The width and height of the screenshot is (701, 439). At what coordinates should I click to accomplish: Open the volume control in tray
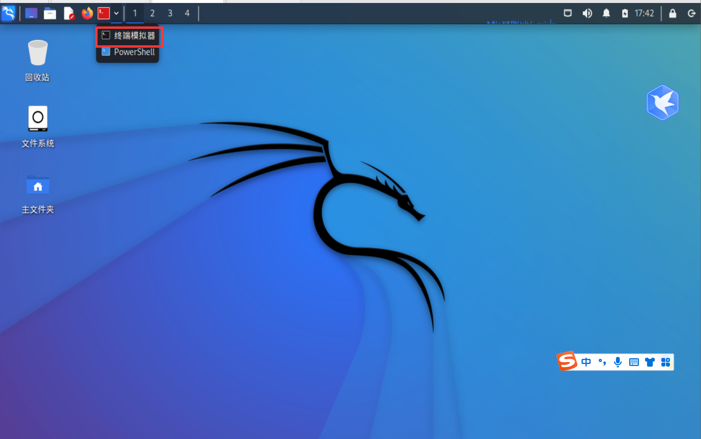click(x=587, y=13)
